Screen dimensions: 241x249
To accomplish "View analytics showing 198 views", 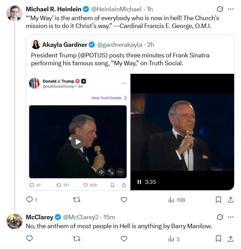I will point(177,200).
